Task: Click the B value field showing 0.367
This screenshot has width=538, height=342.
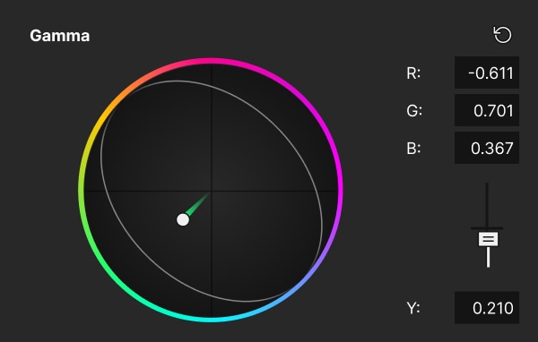Action: coord(487,148)
